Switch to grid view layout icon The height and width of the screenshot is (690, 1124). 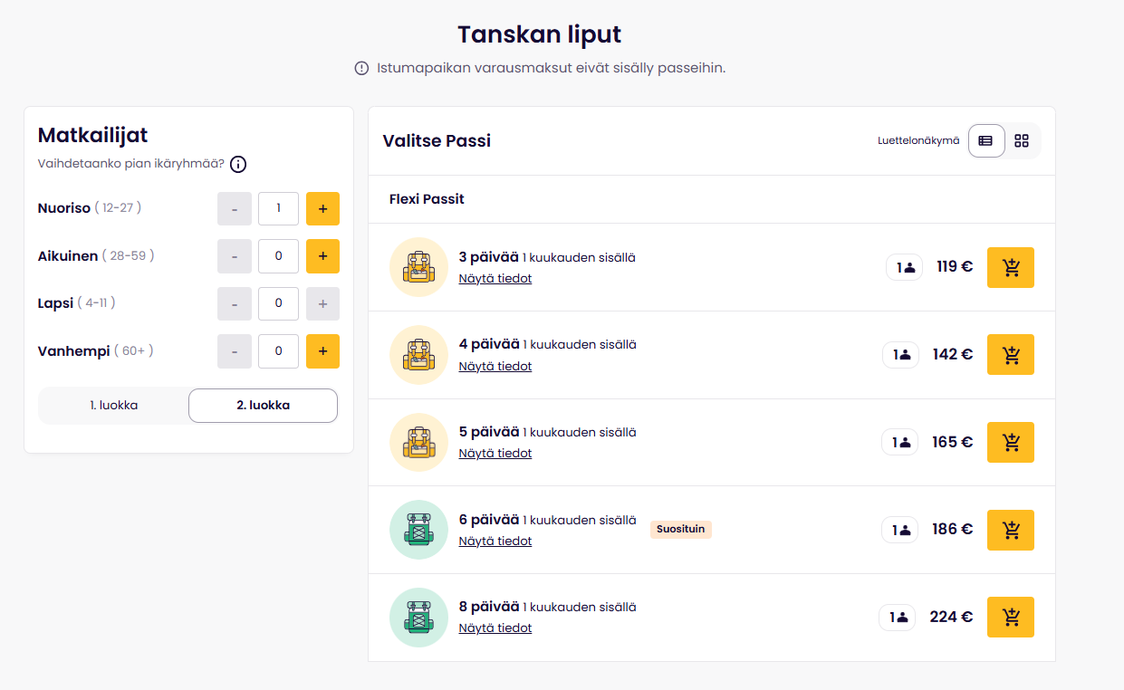pyautogui.click(x=1022, y=140)
